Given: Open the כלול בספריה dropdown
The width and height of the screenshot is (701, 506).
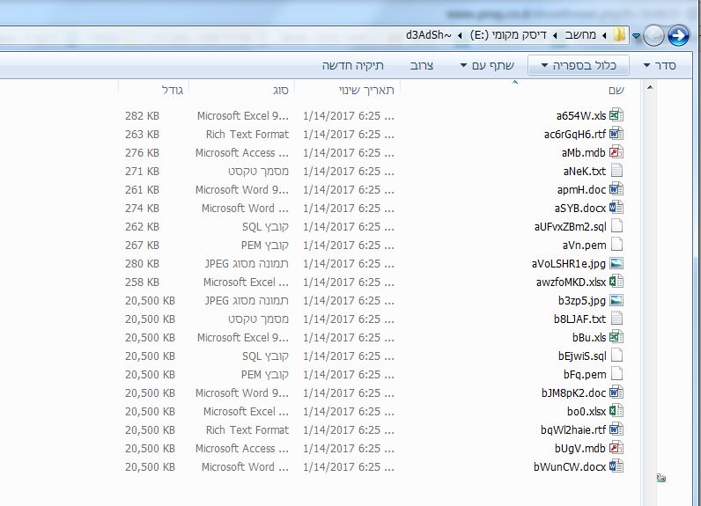Looking at the screenshot, I should [x=579, y=66].
